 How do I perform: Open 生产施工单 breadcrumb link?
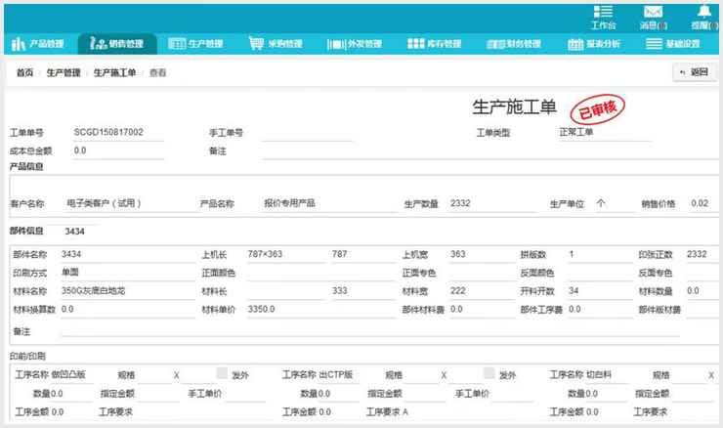[114, 73]
